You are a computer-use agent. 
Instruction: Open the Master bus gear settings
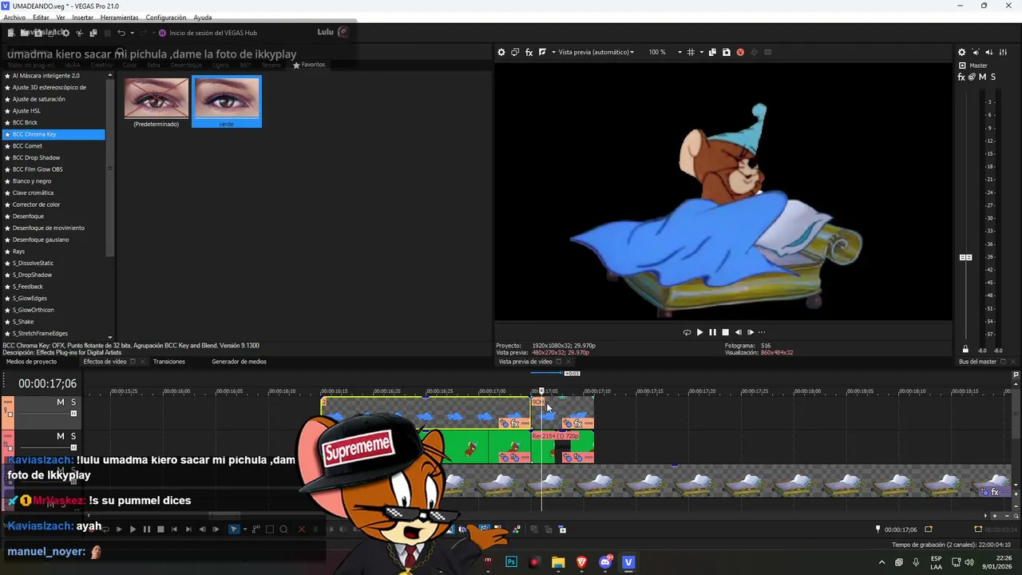click(961, 52)
